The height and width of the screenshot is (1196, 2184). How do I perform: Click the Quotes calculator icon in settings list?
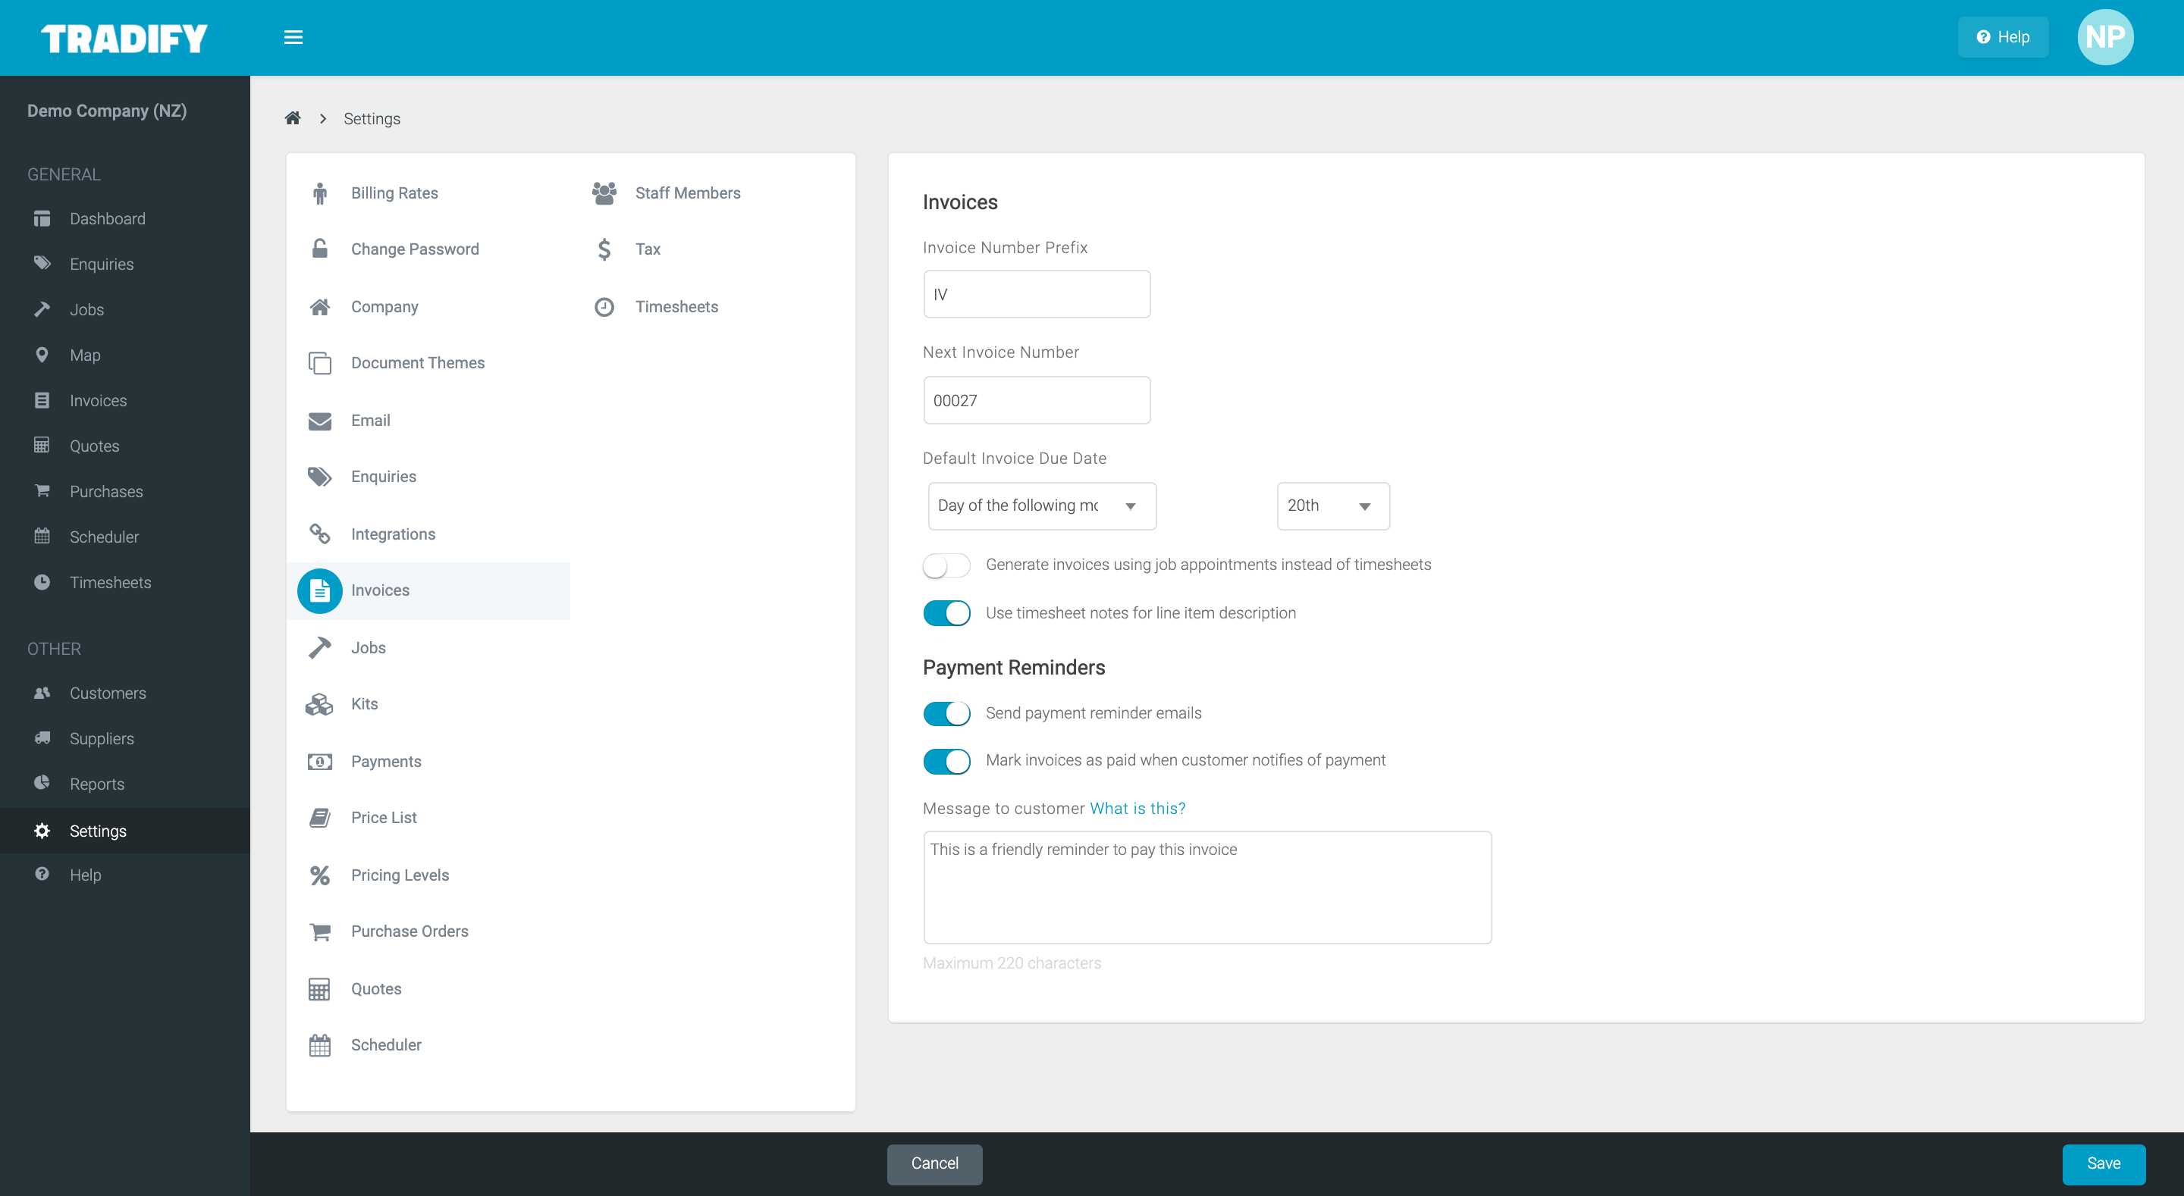[x=319, y=989]
